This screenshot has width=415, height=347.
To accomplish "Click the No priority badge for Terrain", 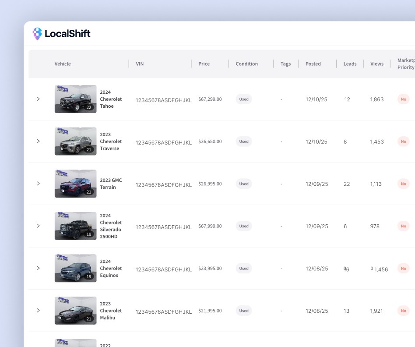I will coord(403,184).
